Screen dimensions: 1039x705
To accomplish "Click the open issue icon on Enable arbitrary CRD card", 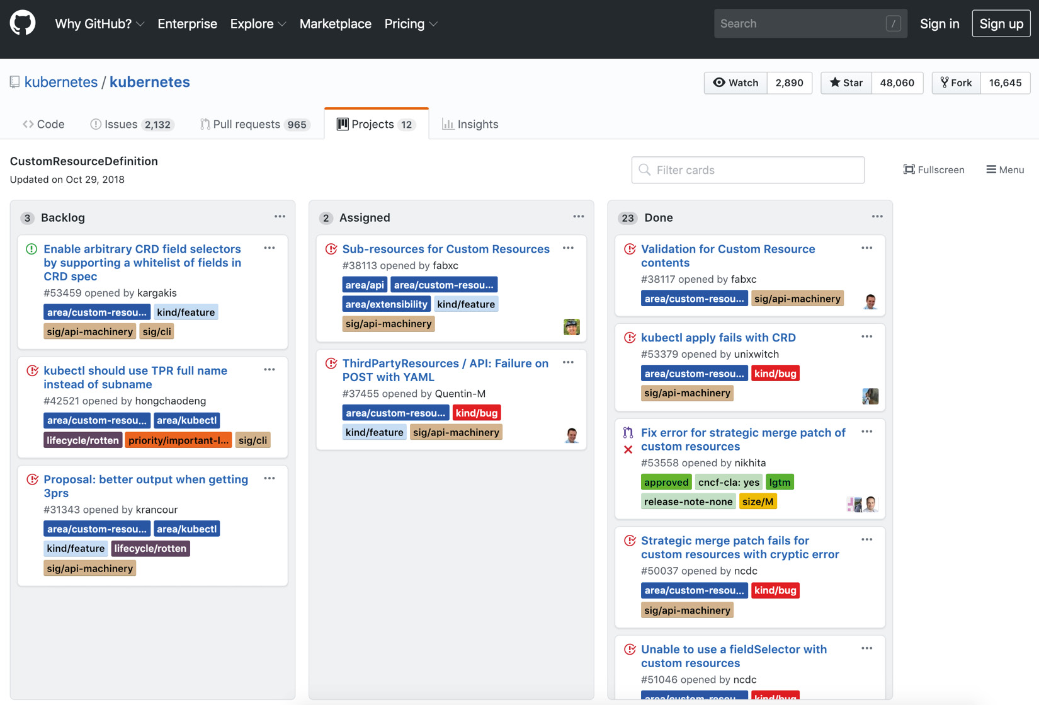I will click(31, 249).
